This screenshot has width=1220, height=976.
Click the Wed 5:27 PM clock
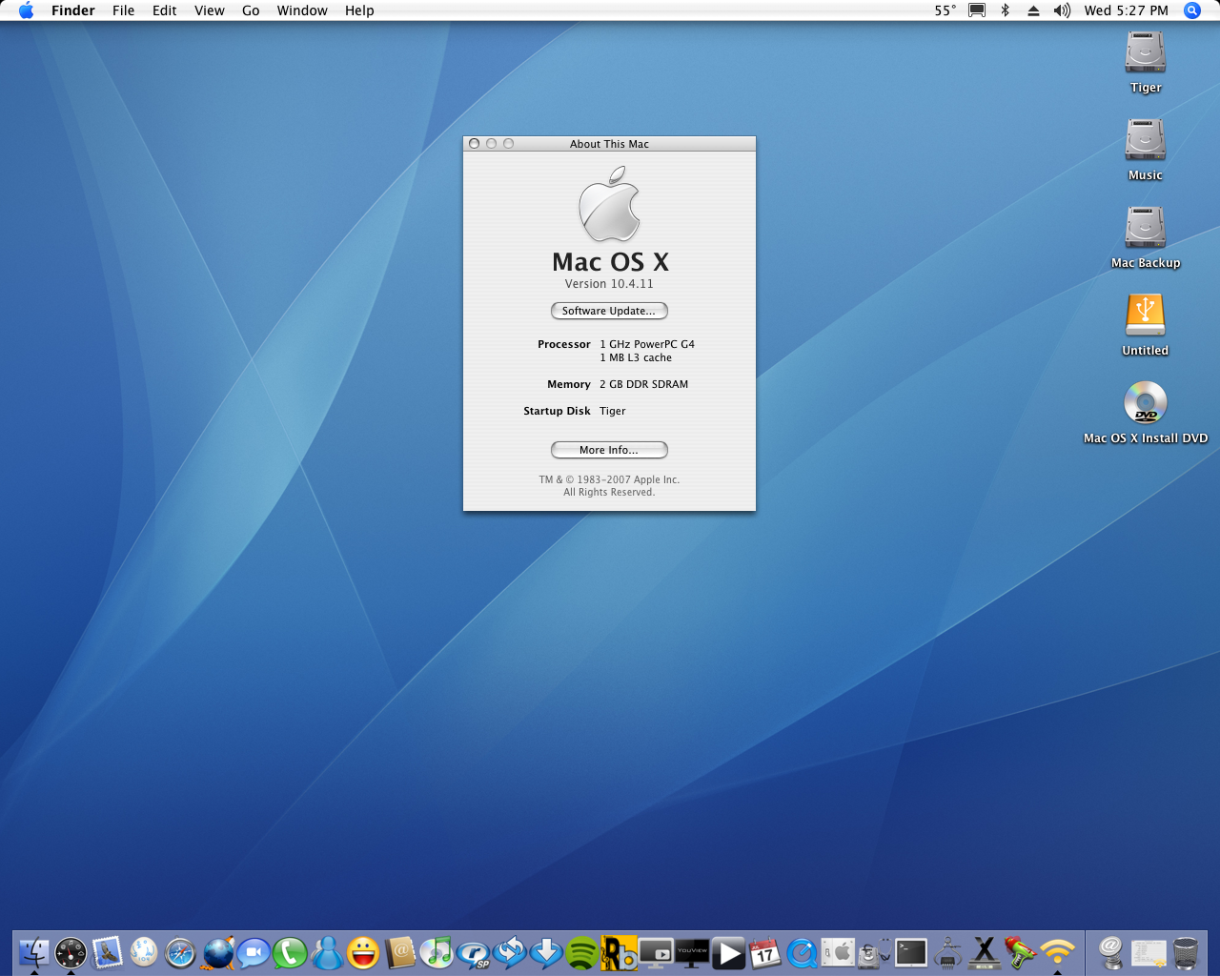1126,10
